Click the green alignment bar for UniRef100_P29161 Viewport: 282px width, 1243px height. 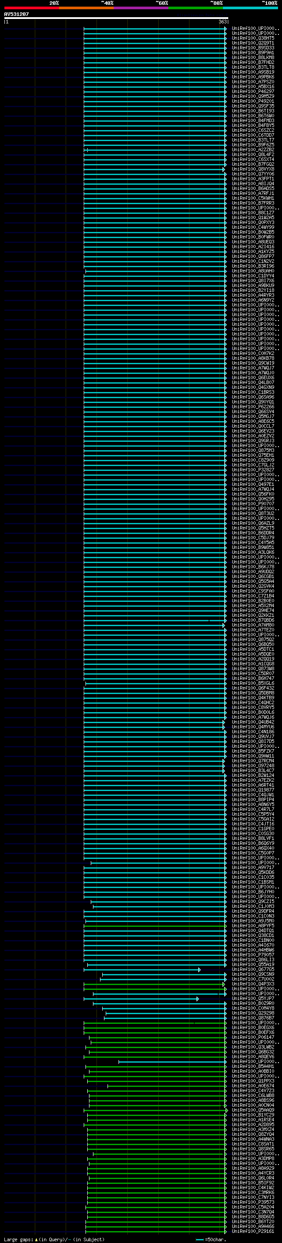click(156, 1232)
